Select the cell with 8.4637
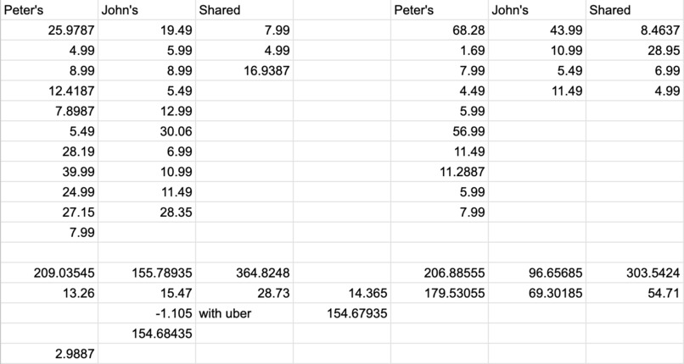 click(x=635, y=30)
